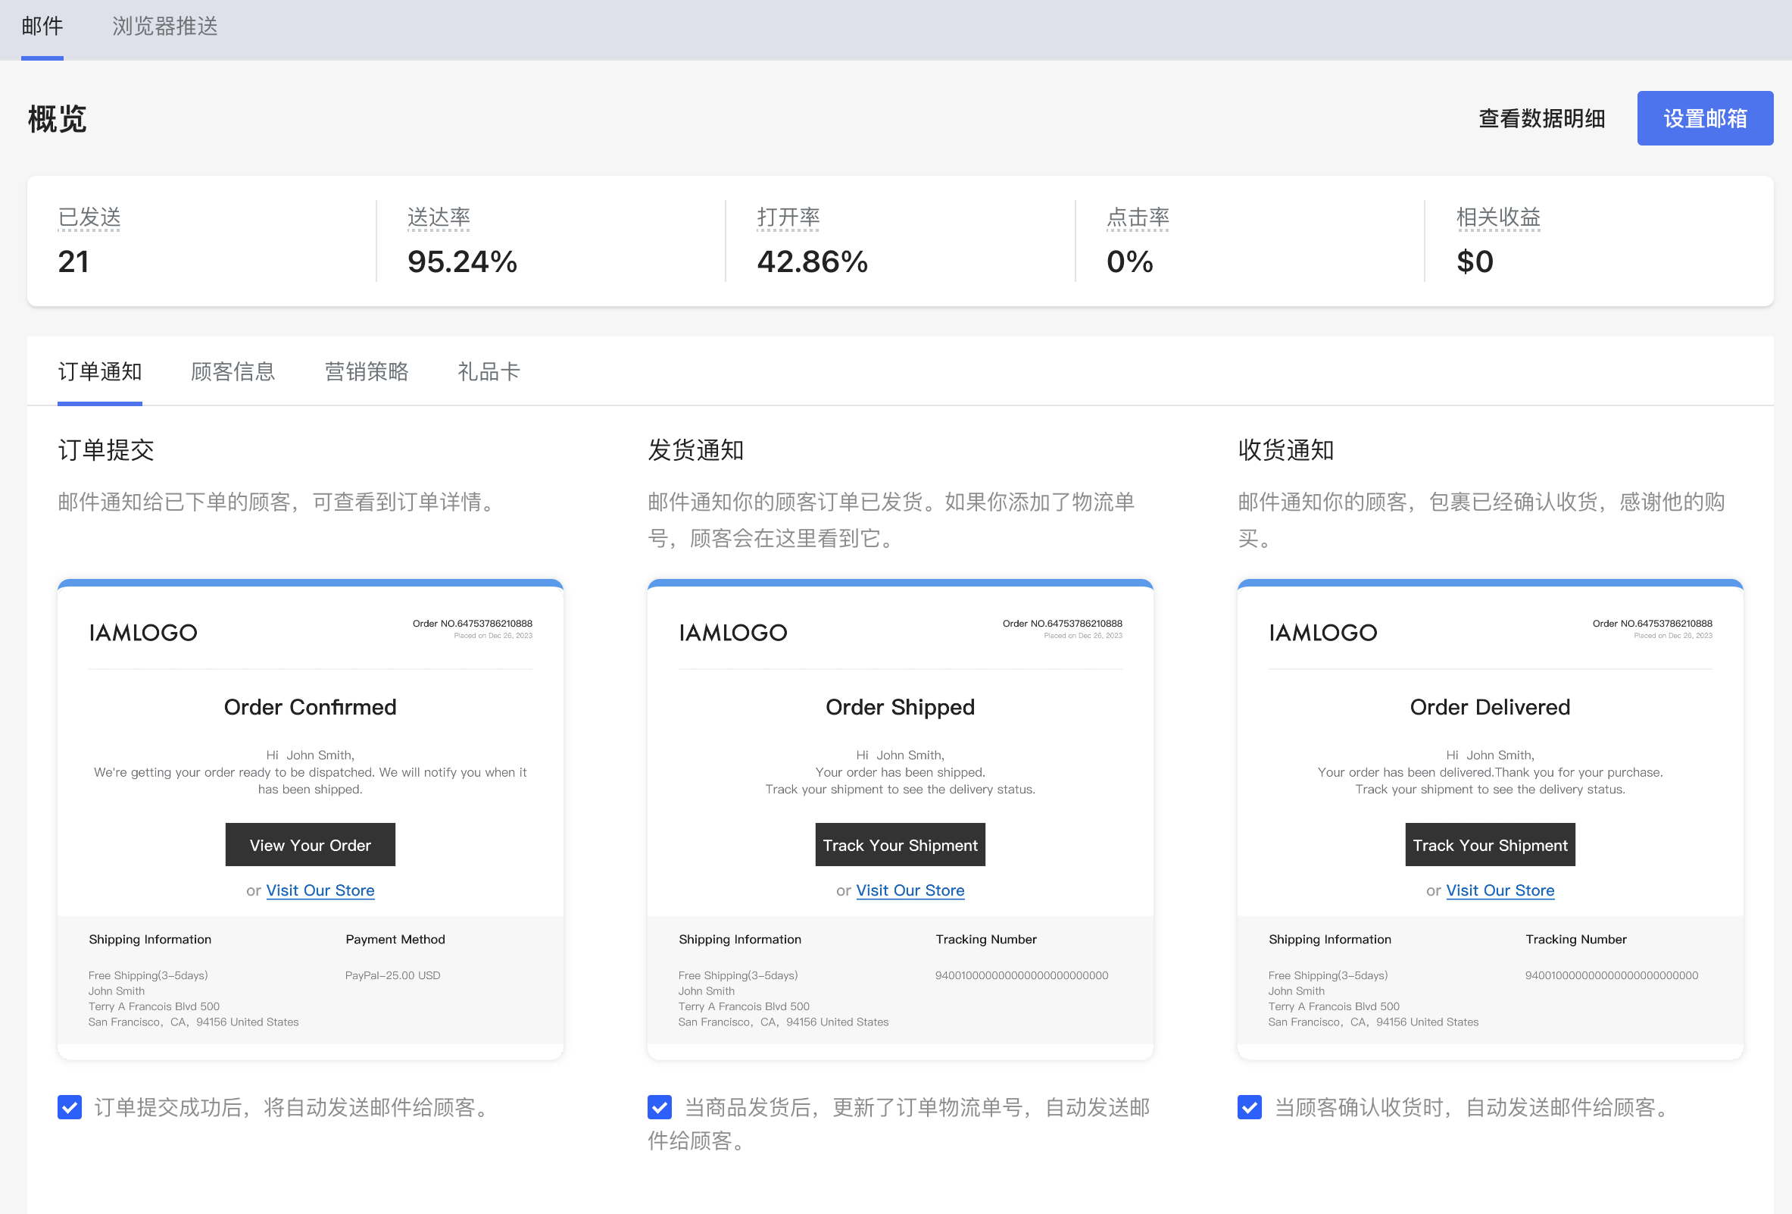This screenshot has width=1792, height=1214.
Task: Click the 设置邮箱 button
Action: [x=1705, y=118]
